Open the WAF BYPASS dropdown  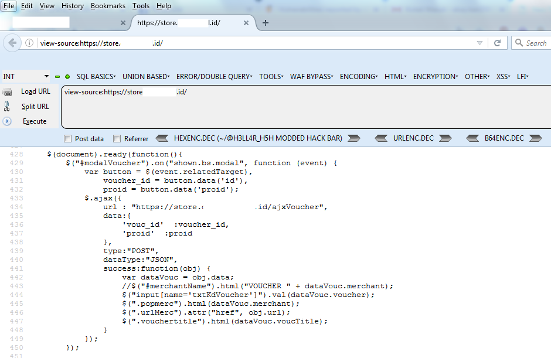[x=312, y=76]
